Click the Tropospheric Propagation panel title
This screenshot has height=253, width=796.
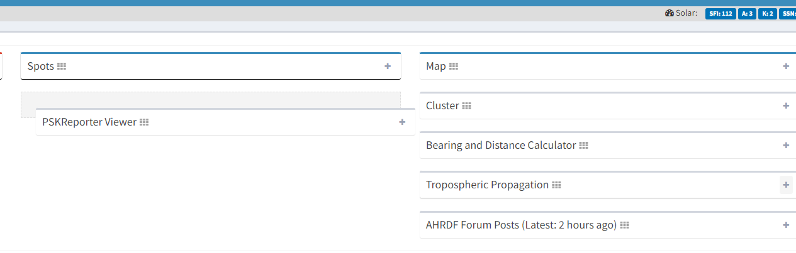tap(487, 185)
